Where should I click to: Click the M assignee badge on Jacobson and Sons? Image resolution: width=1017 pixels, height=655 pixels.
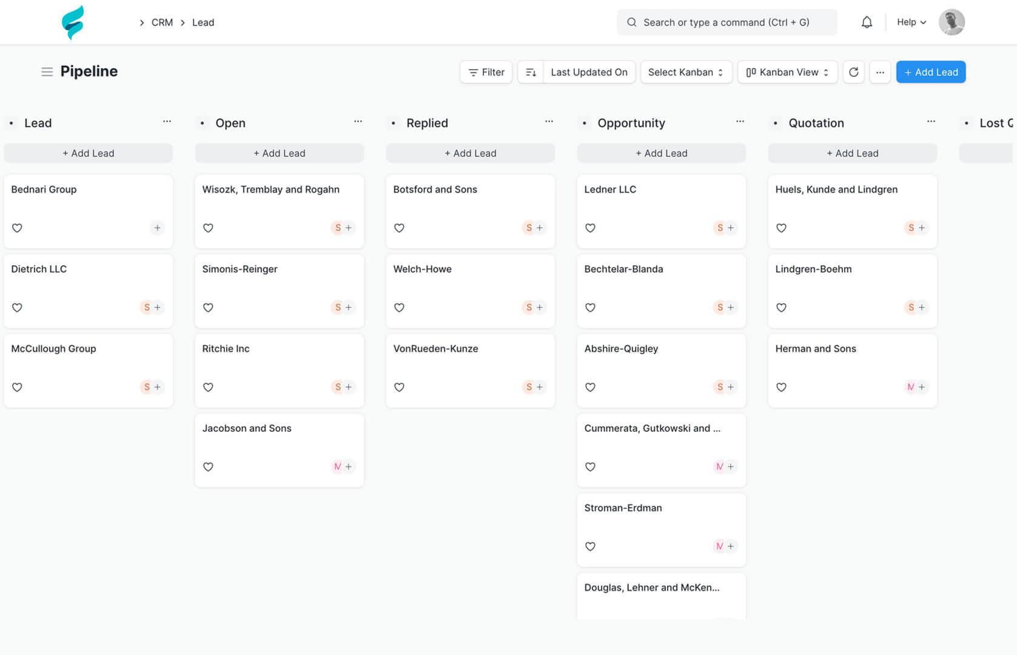pos(337,466)
